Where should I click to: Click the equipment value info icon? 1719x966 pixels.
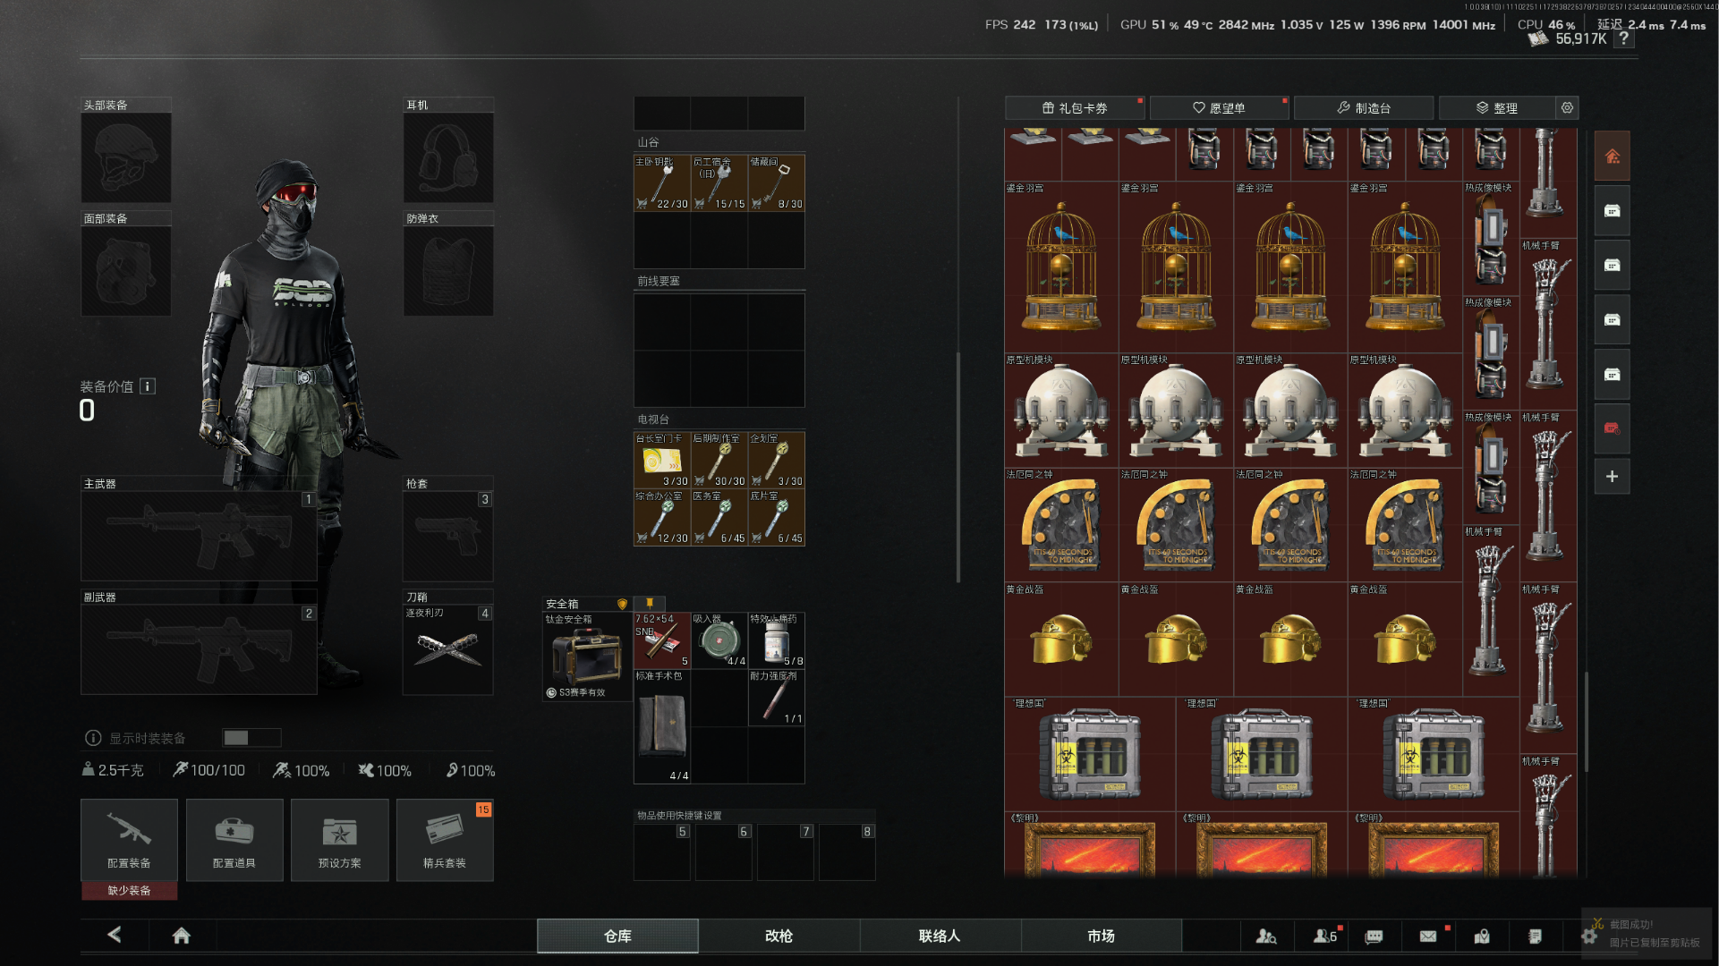coord(148,386)
